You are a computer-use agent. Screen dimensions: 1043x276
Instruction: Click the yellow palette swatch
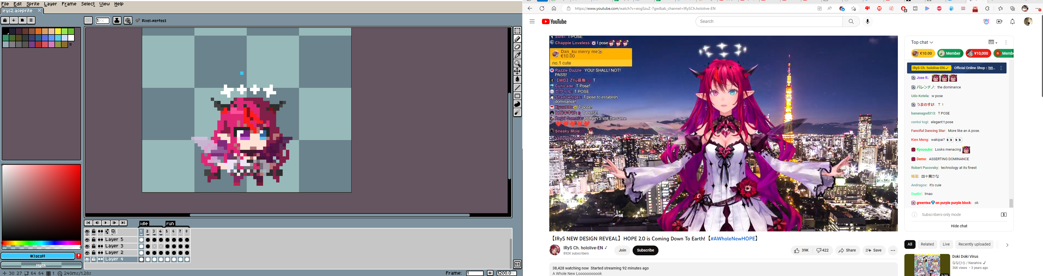(x=58, y=31)
